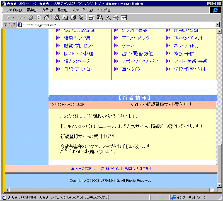The image size is (223, 201).
Task: Click arrow bullet beside 家族・子供
Action: point(168,53)
